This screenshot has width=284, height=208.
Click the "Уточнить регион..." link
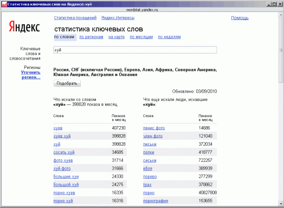[x=31, y=75]
